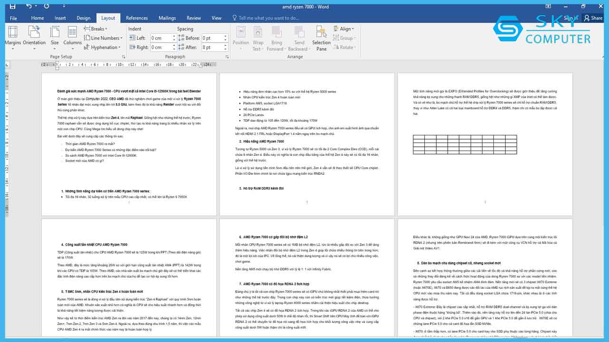Click the table on page three
Viewport: 609px width, 342px height.
pos(465,144)
